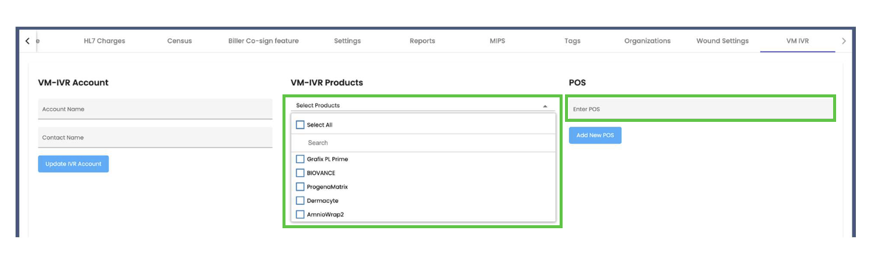Image resolution: width=881 pixels, height=276 pixels.
Task: Click the product Search field
Action: pyautogui.click(x=424, y=143)
